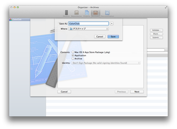Image resolution: width=177 pixels, height=129 pixels.
Task: Open the Identity signing dropdown
Action: [106, 63]
